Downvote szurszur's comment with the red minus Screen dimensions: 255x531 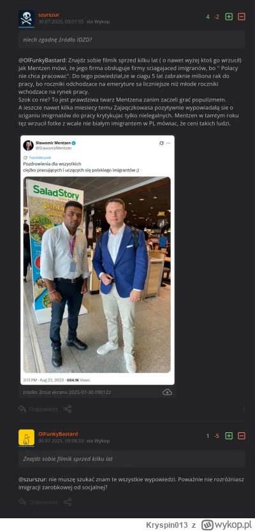point(242,17)
